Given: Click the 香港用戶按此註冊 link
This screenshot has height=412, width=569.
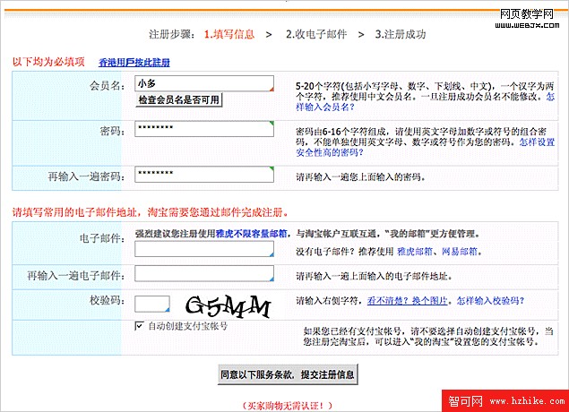Looking at the screenshot, I should 134,63.
